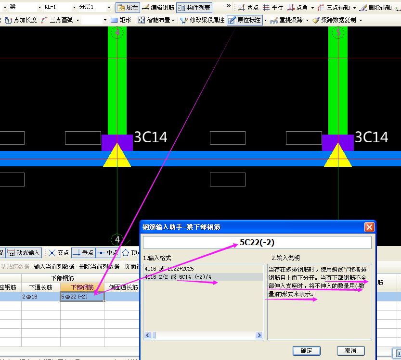Select the 两点 two-point axis tool
The width and height of the screenshot is (401, 360).
coord(248,8)
